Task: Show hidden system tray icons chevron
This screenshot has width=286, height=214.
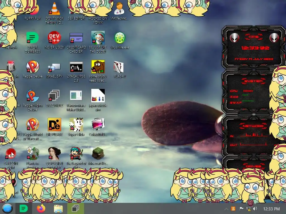Action: coord(226,209)
